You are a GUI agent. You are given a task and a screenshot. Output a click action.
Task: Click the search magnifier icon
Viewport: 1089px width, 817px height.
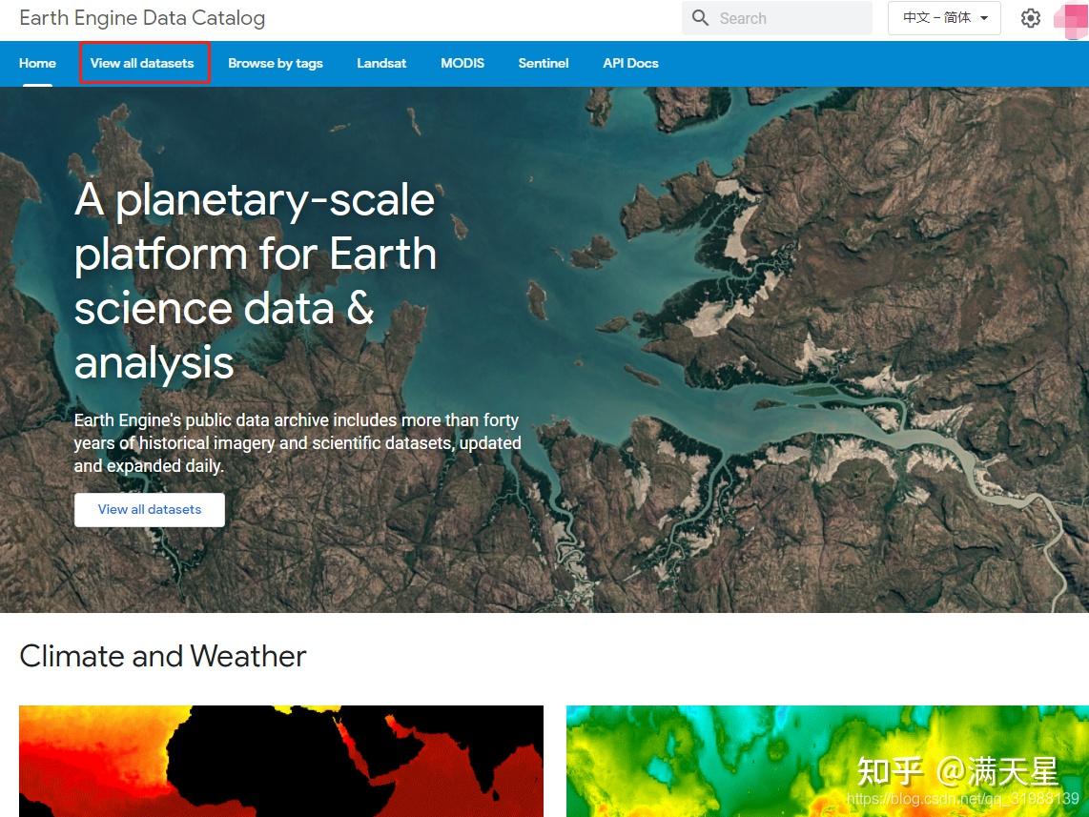click(700, 18)
